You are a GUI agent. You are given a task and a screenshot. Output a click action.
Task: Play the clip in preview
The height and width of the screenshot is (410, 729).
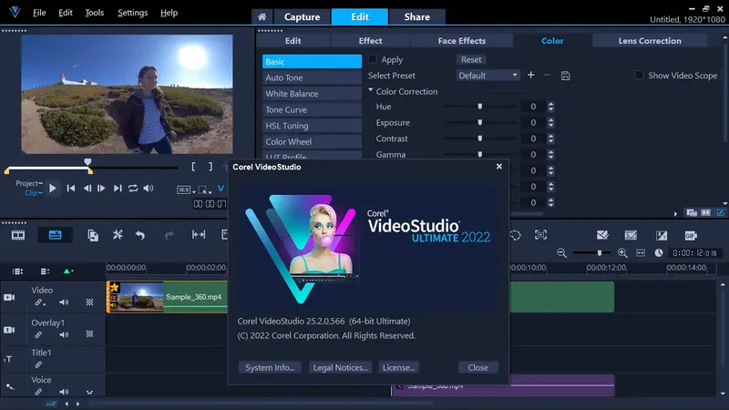click(53, 189)
